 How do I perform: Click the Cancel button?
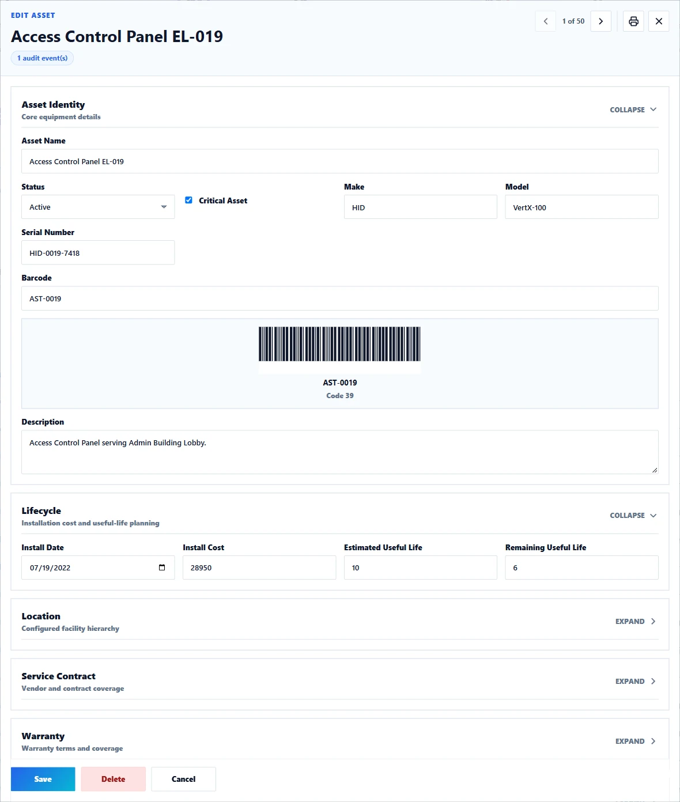(184, 779)
